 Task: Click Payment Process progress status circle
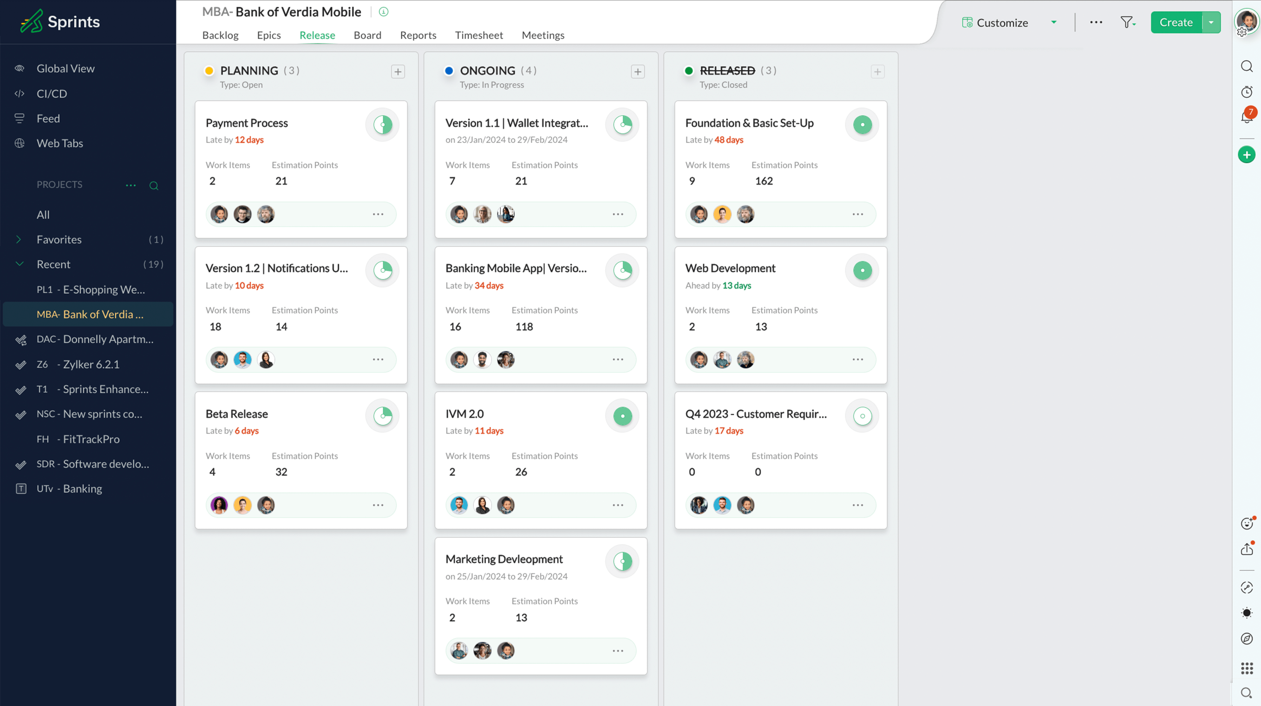pyautogui.click(x=382, y=125)
